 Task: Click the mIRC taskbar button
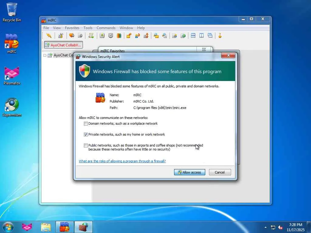pyautogui.click(x=65, y=227)
